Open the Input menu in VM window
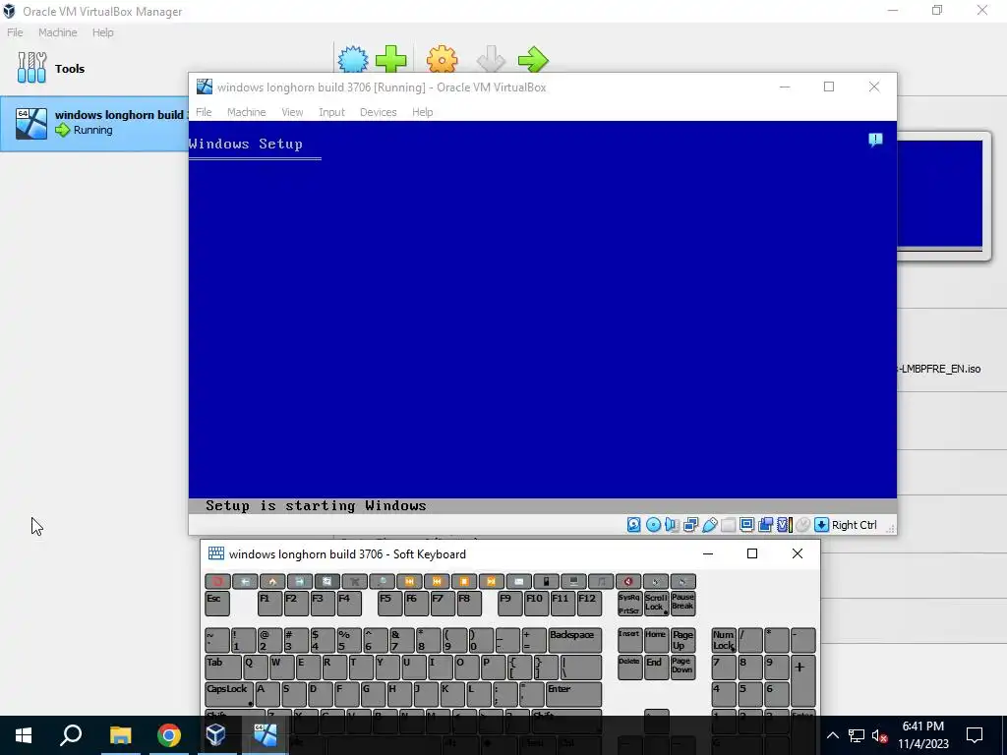The image size is (1007, 755). point(332,112)
